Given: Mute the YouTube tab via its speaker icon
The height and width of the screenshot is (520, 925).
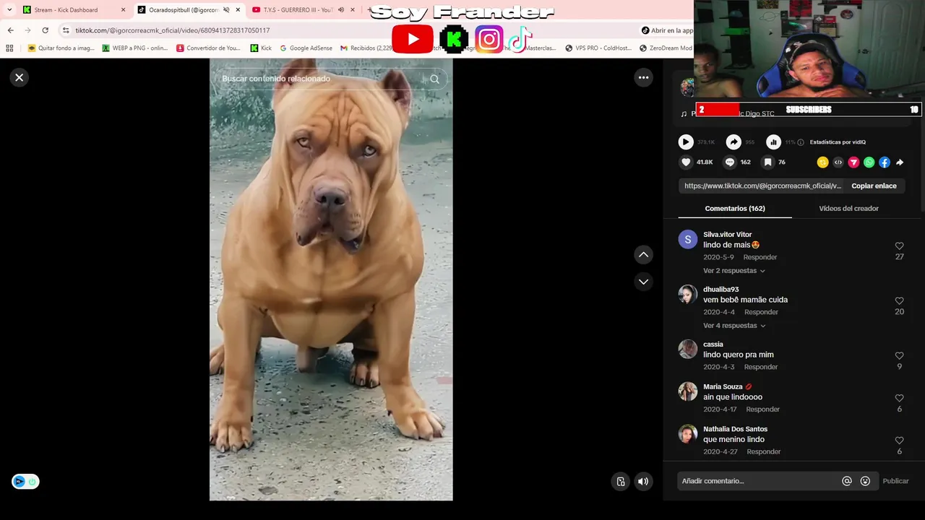Looking at the screenshot, I should click(340, 10).
